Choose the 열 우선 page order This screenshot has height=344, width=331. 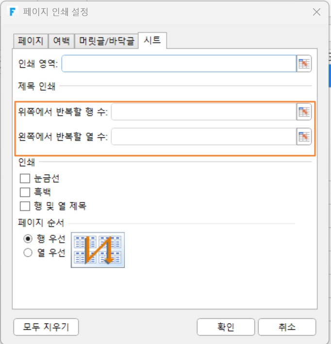[x=28, y=253]
